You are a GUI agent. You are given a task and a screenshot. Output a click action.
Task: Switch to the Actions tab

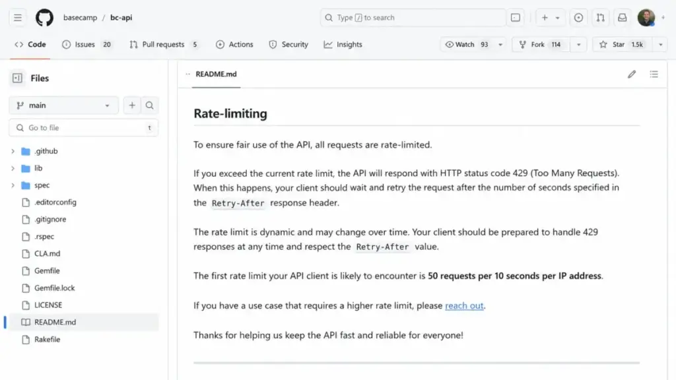(x=234, y=44)
